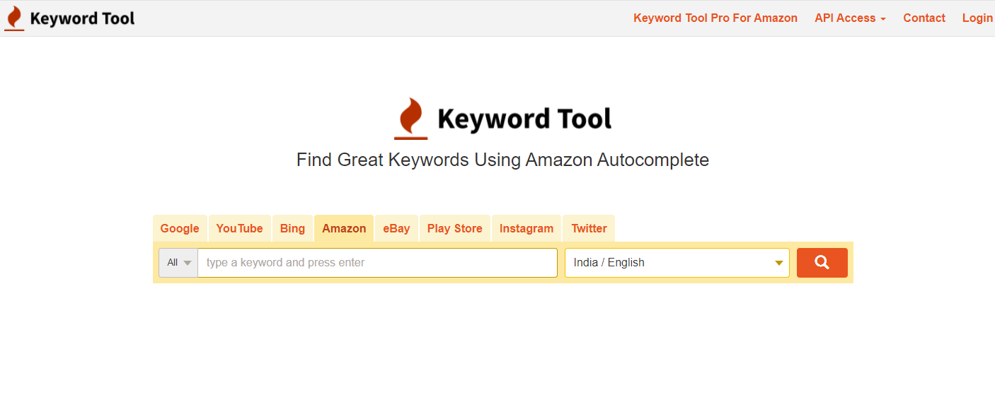Screen dimensions: 995x414
Task: Choose the Twitter tab
Action: (589, 229)
